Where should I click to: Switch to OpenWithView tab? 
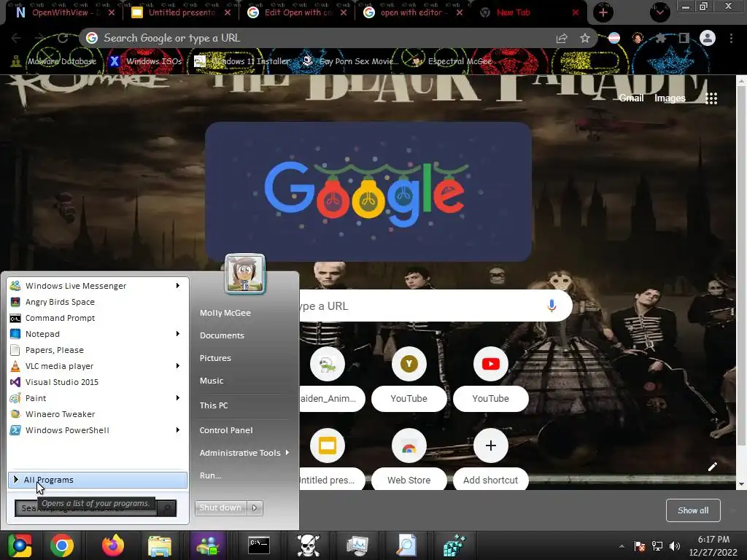click(x=64, y=12)
